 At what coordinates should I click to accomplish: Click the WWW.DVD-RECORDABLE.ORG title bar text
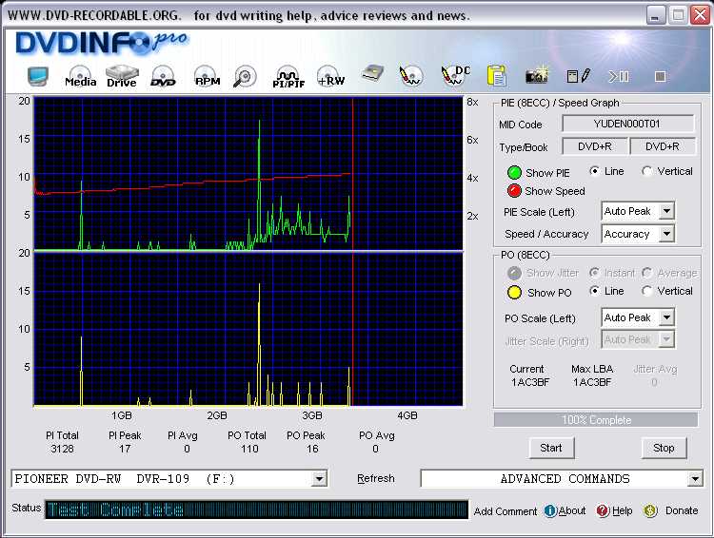pos(94,15)
